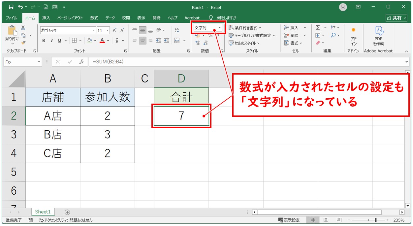Increase decimal places
413x226 pixels.
198,43
